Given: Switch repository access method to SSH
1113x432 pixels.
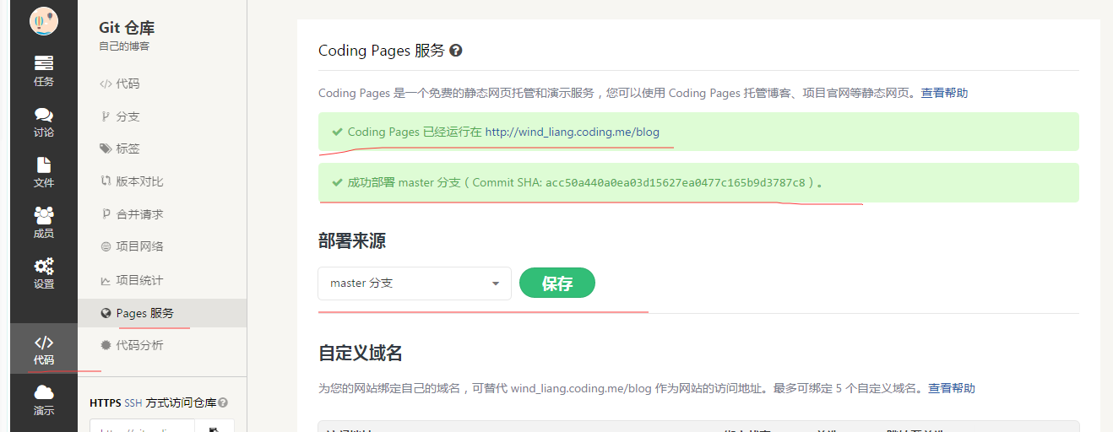Looking at the screenshot, I should [x=133, y=403].
